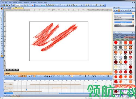136x99 pixels.
Task: Click the black-square Add Lane icon
Action: click(50, 76)
